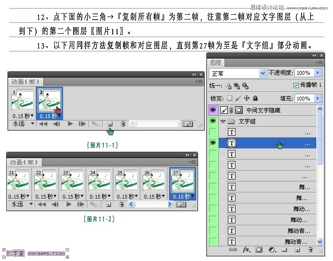The image size is (333, 261).
Task: Select previous frame in two-frame animation panel
Action: tap(56, 124)
